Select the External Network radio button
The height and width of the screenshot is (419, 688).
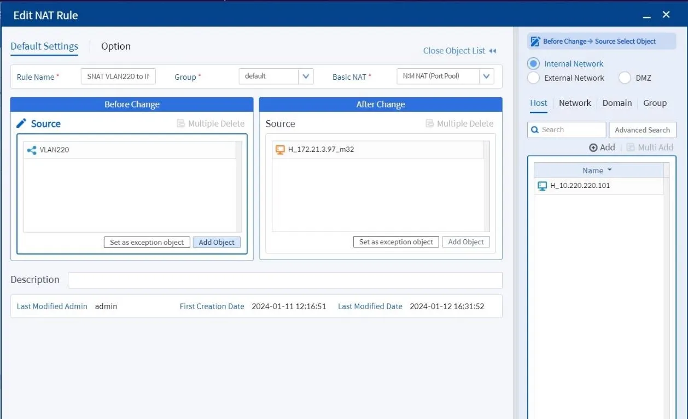pyautogui.click(x=534, y=78)
